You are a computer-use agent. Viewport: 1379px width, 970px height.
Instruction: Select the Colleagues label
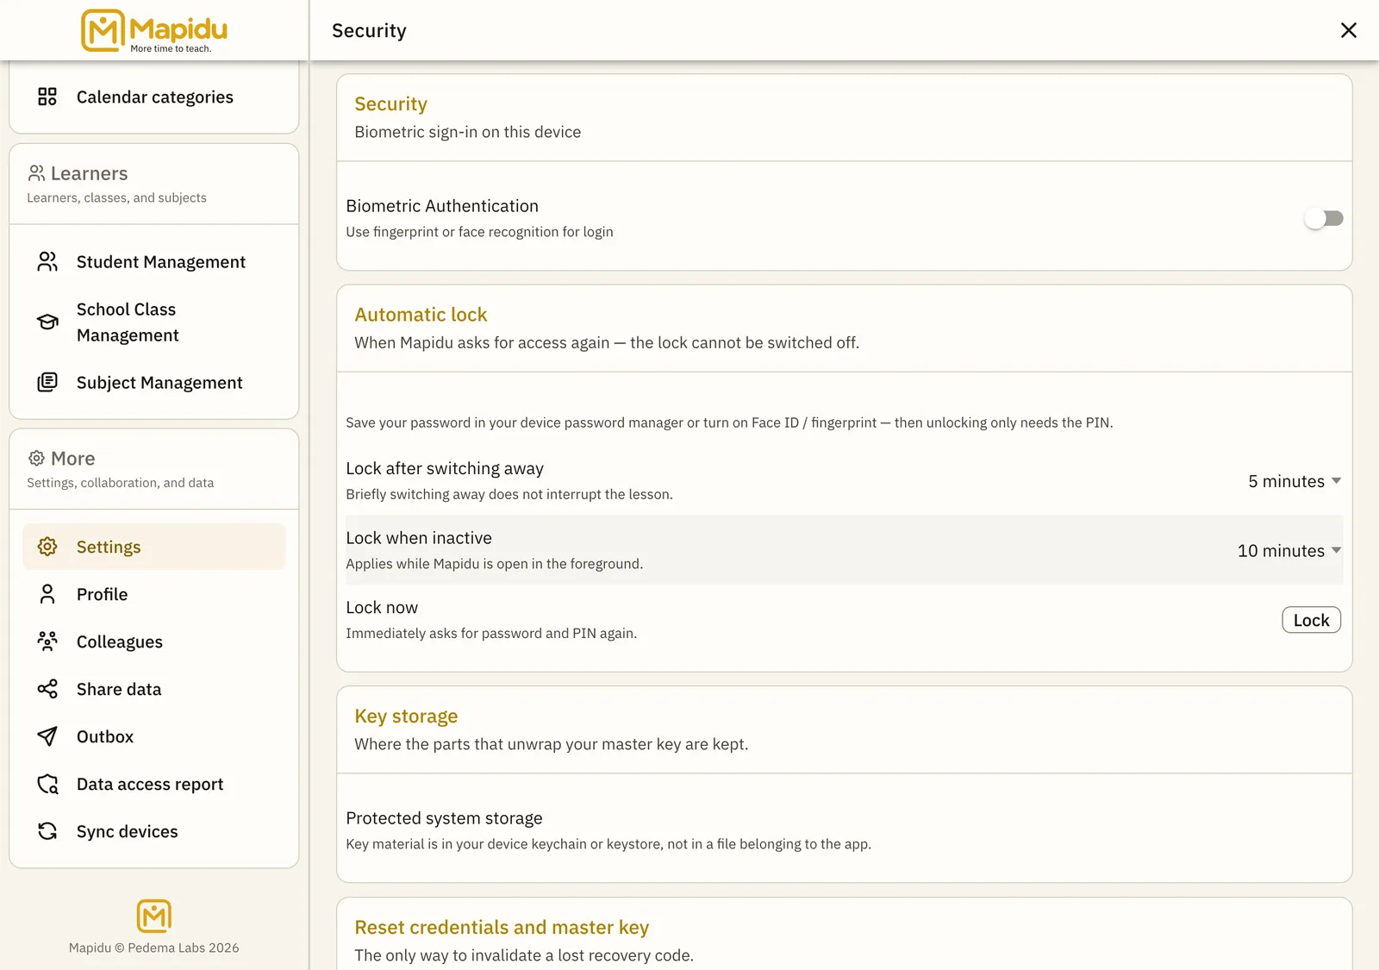coord(120,641)
